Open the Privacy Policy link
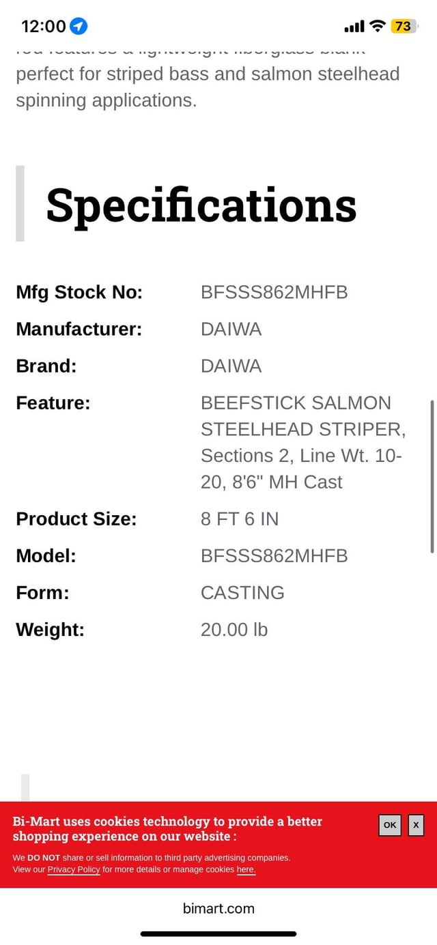 pos(74,869)
